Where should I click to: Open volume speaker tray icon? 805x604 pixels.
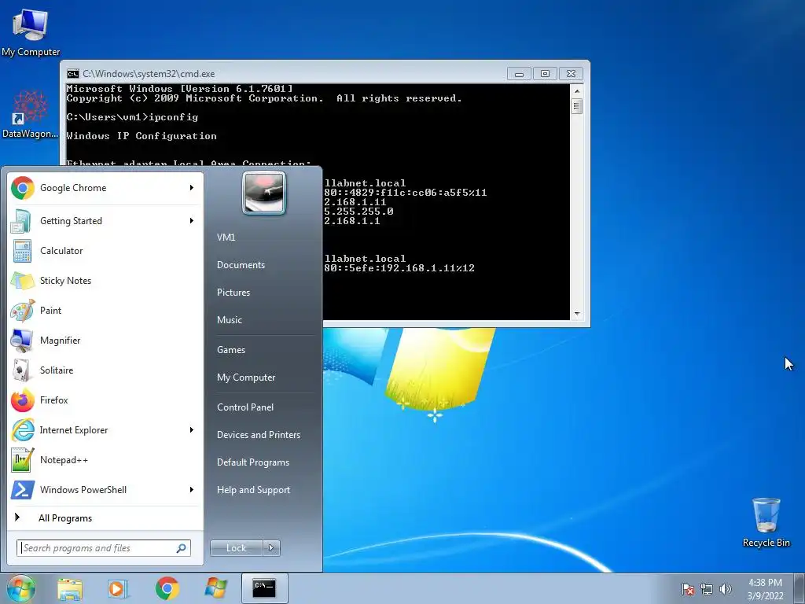pos(726,589)
